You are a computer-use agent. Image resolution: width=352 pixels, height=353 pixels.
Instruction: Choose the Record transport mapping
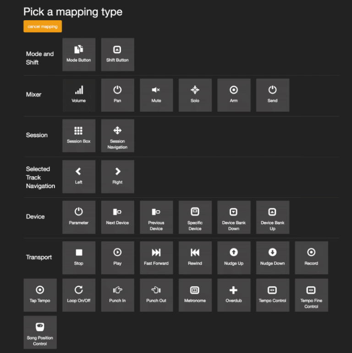[311, 258]
